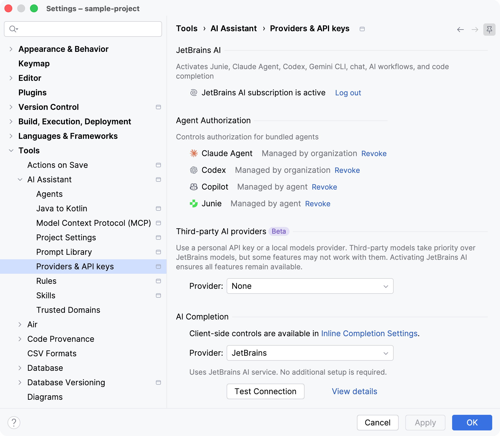Confirm settings with OK button
This screenshot has width=500, height=436.
click(x=472, y=423)
